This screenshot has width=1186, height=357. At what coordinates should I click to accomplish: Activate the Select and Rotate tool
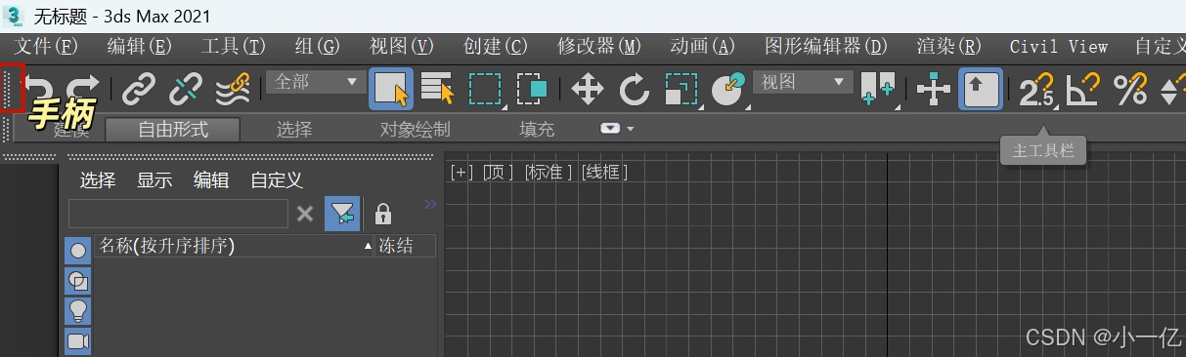[x=635, y=90]
